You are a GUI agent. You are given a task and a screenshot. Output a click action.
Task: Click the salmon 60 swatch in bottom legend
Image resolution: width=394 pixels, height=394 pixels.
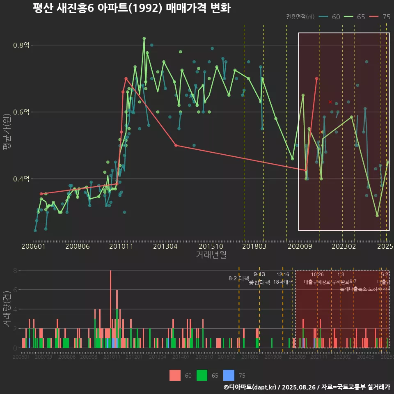[175, 376]
